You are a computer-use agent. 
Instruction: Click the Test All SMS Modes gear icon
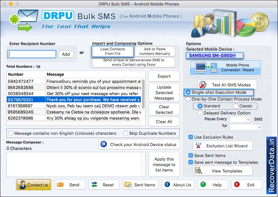(203, 85)
